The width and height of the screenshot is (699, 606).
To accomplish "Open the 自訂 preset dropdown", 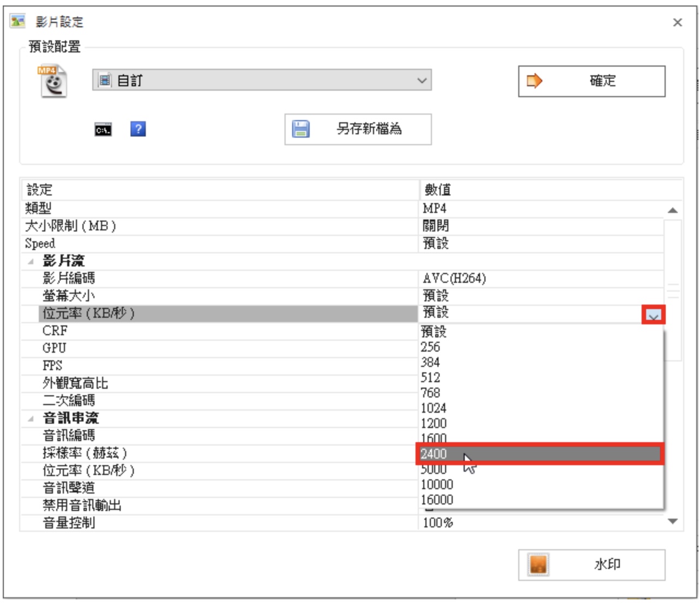I will pos(262,80).
